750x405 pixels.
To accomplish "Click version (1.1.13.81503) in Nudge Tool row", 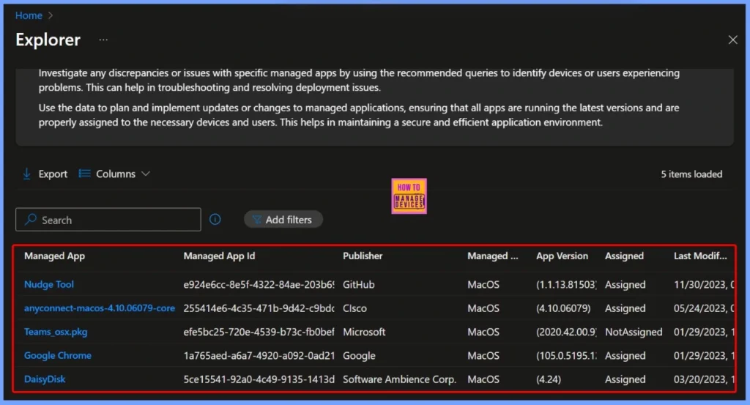I will [566, 284].
